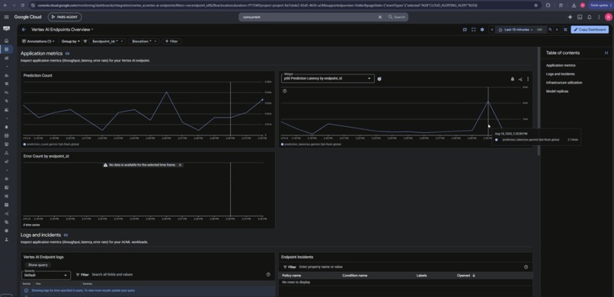Jump to Application metrics in table of contents
Viewport: 614px width, 297px height.
point(561,65)
